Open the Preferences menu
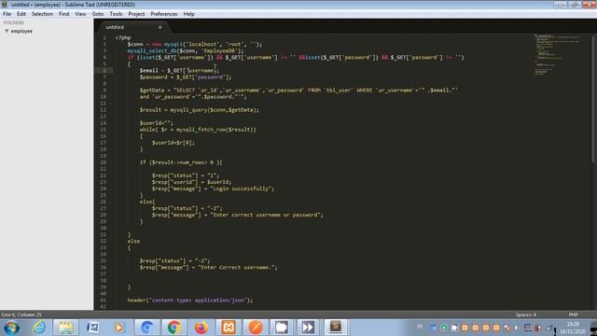This screenshot has height=336, width=597. pyautogui.click(x=164, y=14)
